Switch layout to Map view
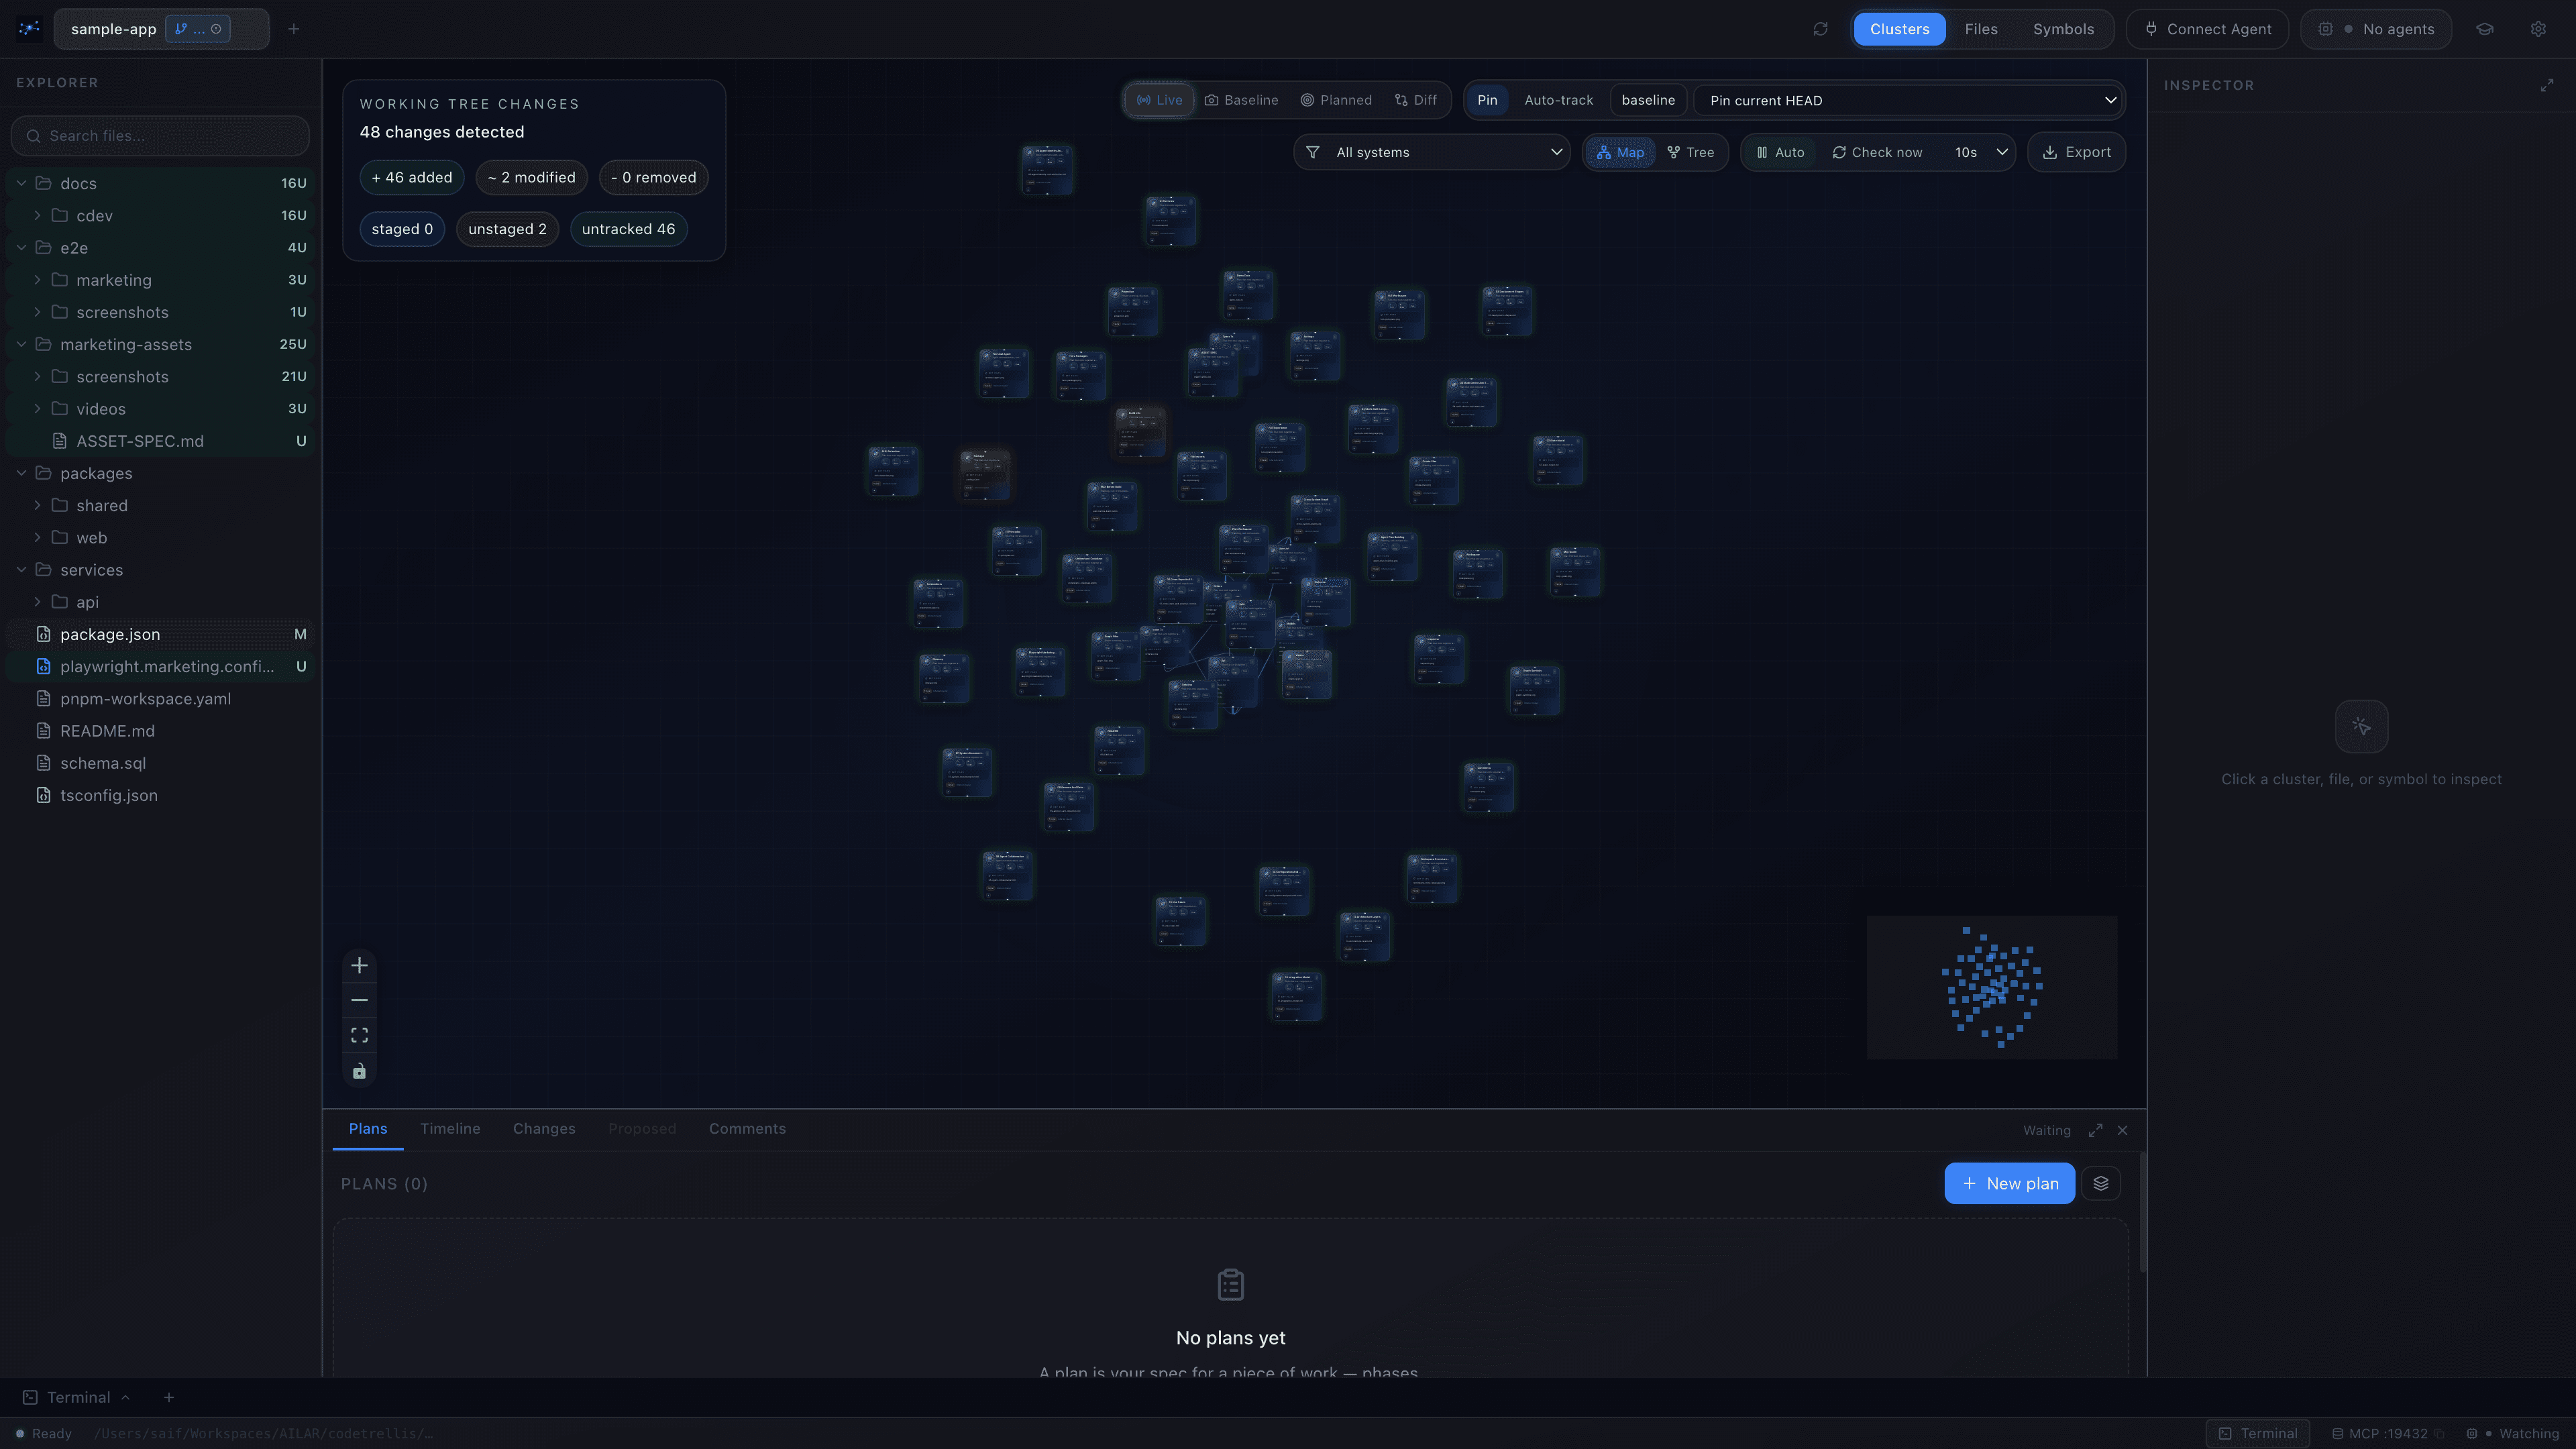This screenshot has width=2576, height=1449. click(x=1620, y=152)
